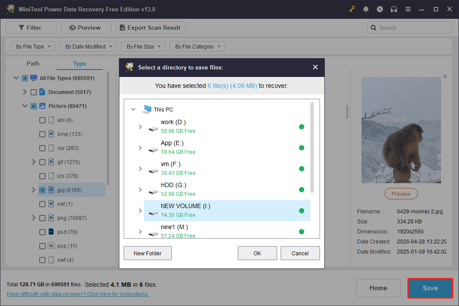
Task: Confirm directory with OK button
Action: (257, 253)
